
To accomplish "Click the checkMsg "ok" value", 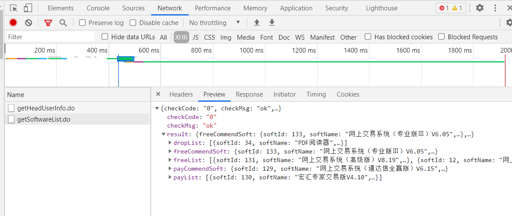I will [x=210, y=125].
